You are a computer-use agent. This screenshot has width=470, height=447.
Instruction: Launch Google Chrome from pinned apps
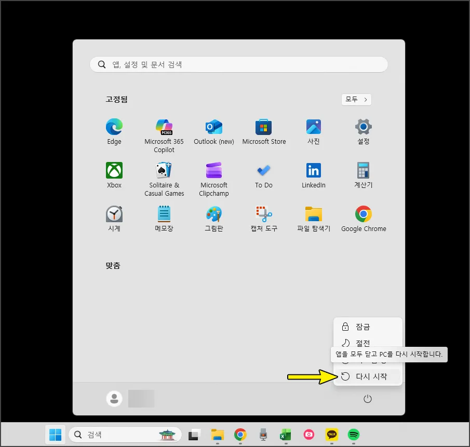pyautogui.click(x=364, y=219)
